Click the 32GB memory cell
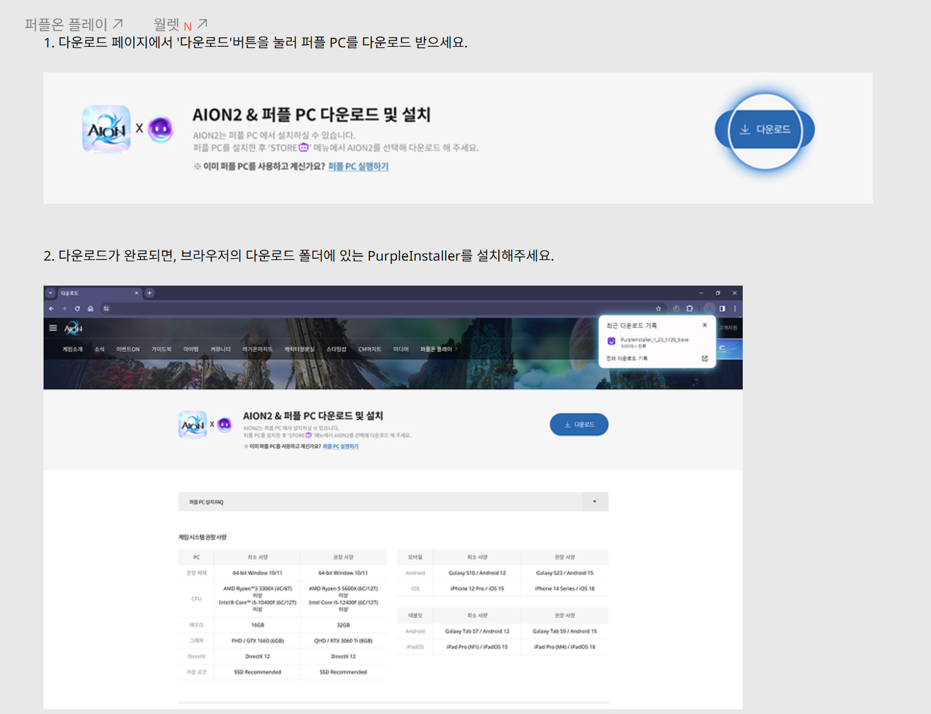Screen dimensions: 931x714 click(343, 625)
